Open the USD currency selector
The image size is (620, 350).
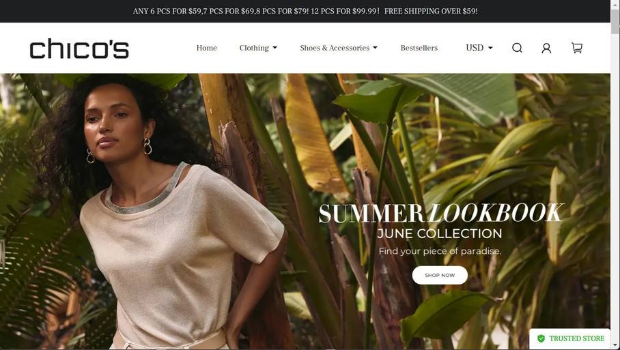(x=479, y=48)
